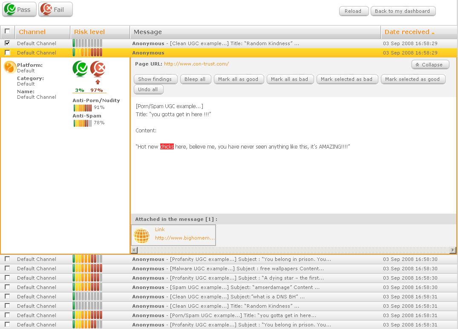Toggle the select-all checkbox in header
This screenshot has height=329, width=458.
(x=7, y=31)
